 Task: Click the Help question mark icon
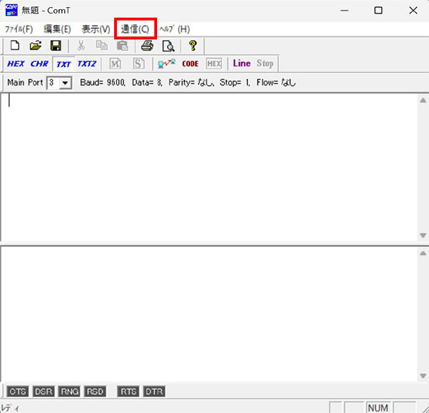[x=192, y=46]
